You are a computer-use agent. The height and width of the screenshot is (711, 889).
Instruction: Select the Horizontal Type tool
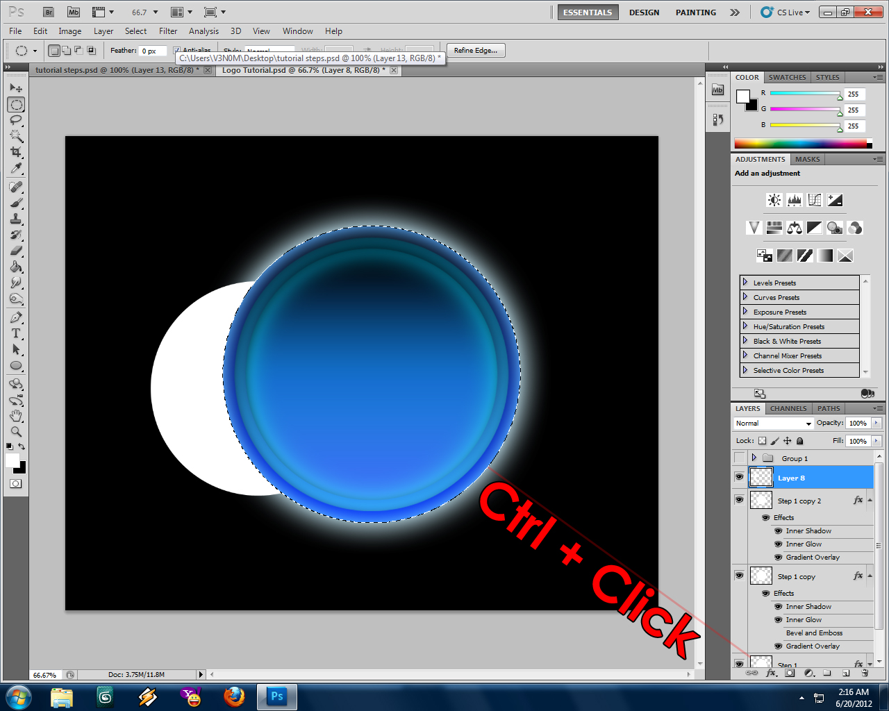(16, 333)
